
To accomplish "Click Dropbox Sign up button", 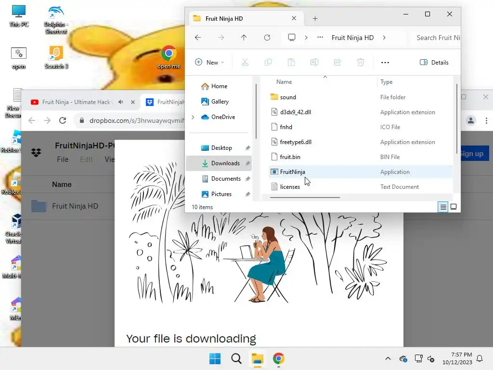I will pos(474,154).
